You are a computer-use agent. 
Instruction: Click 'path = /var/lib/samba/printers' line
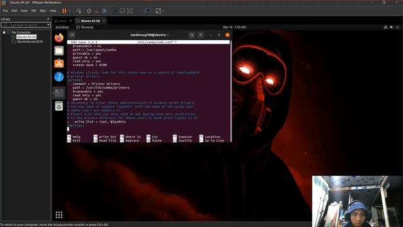coord(101,88)
